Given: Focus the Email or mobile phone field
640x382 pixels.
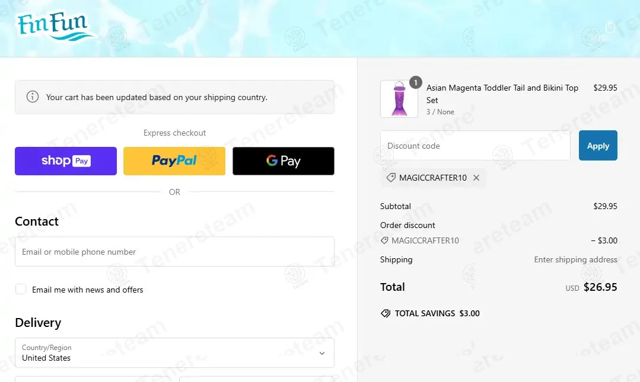Looking at the screenshot, I should tap(174, 252).
